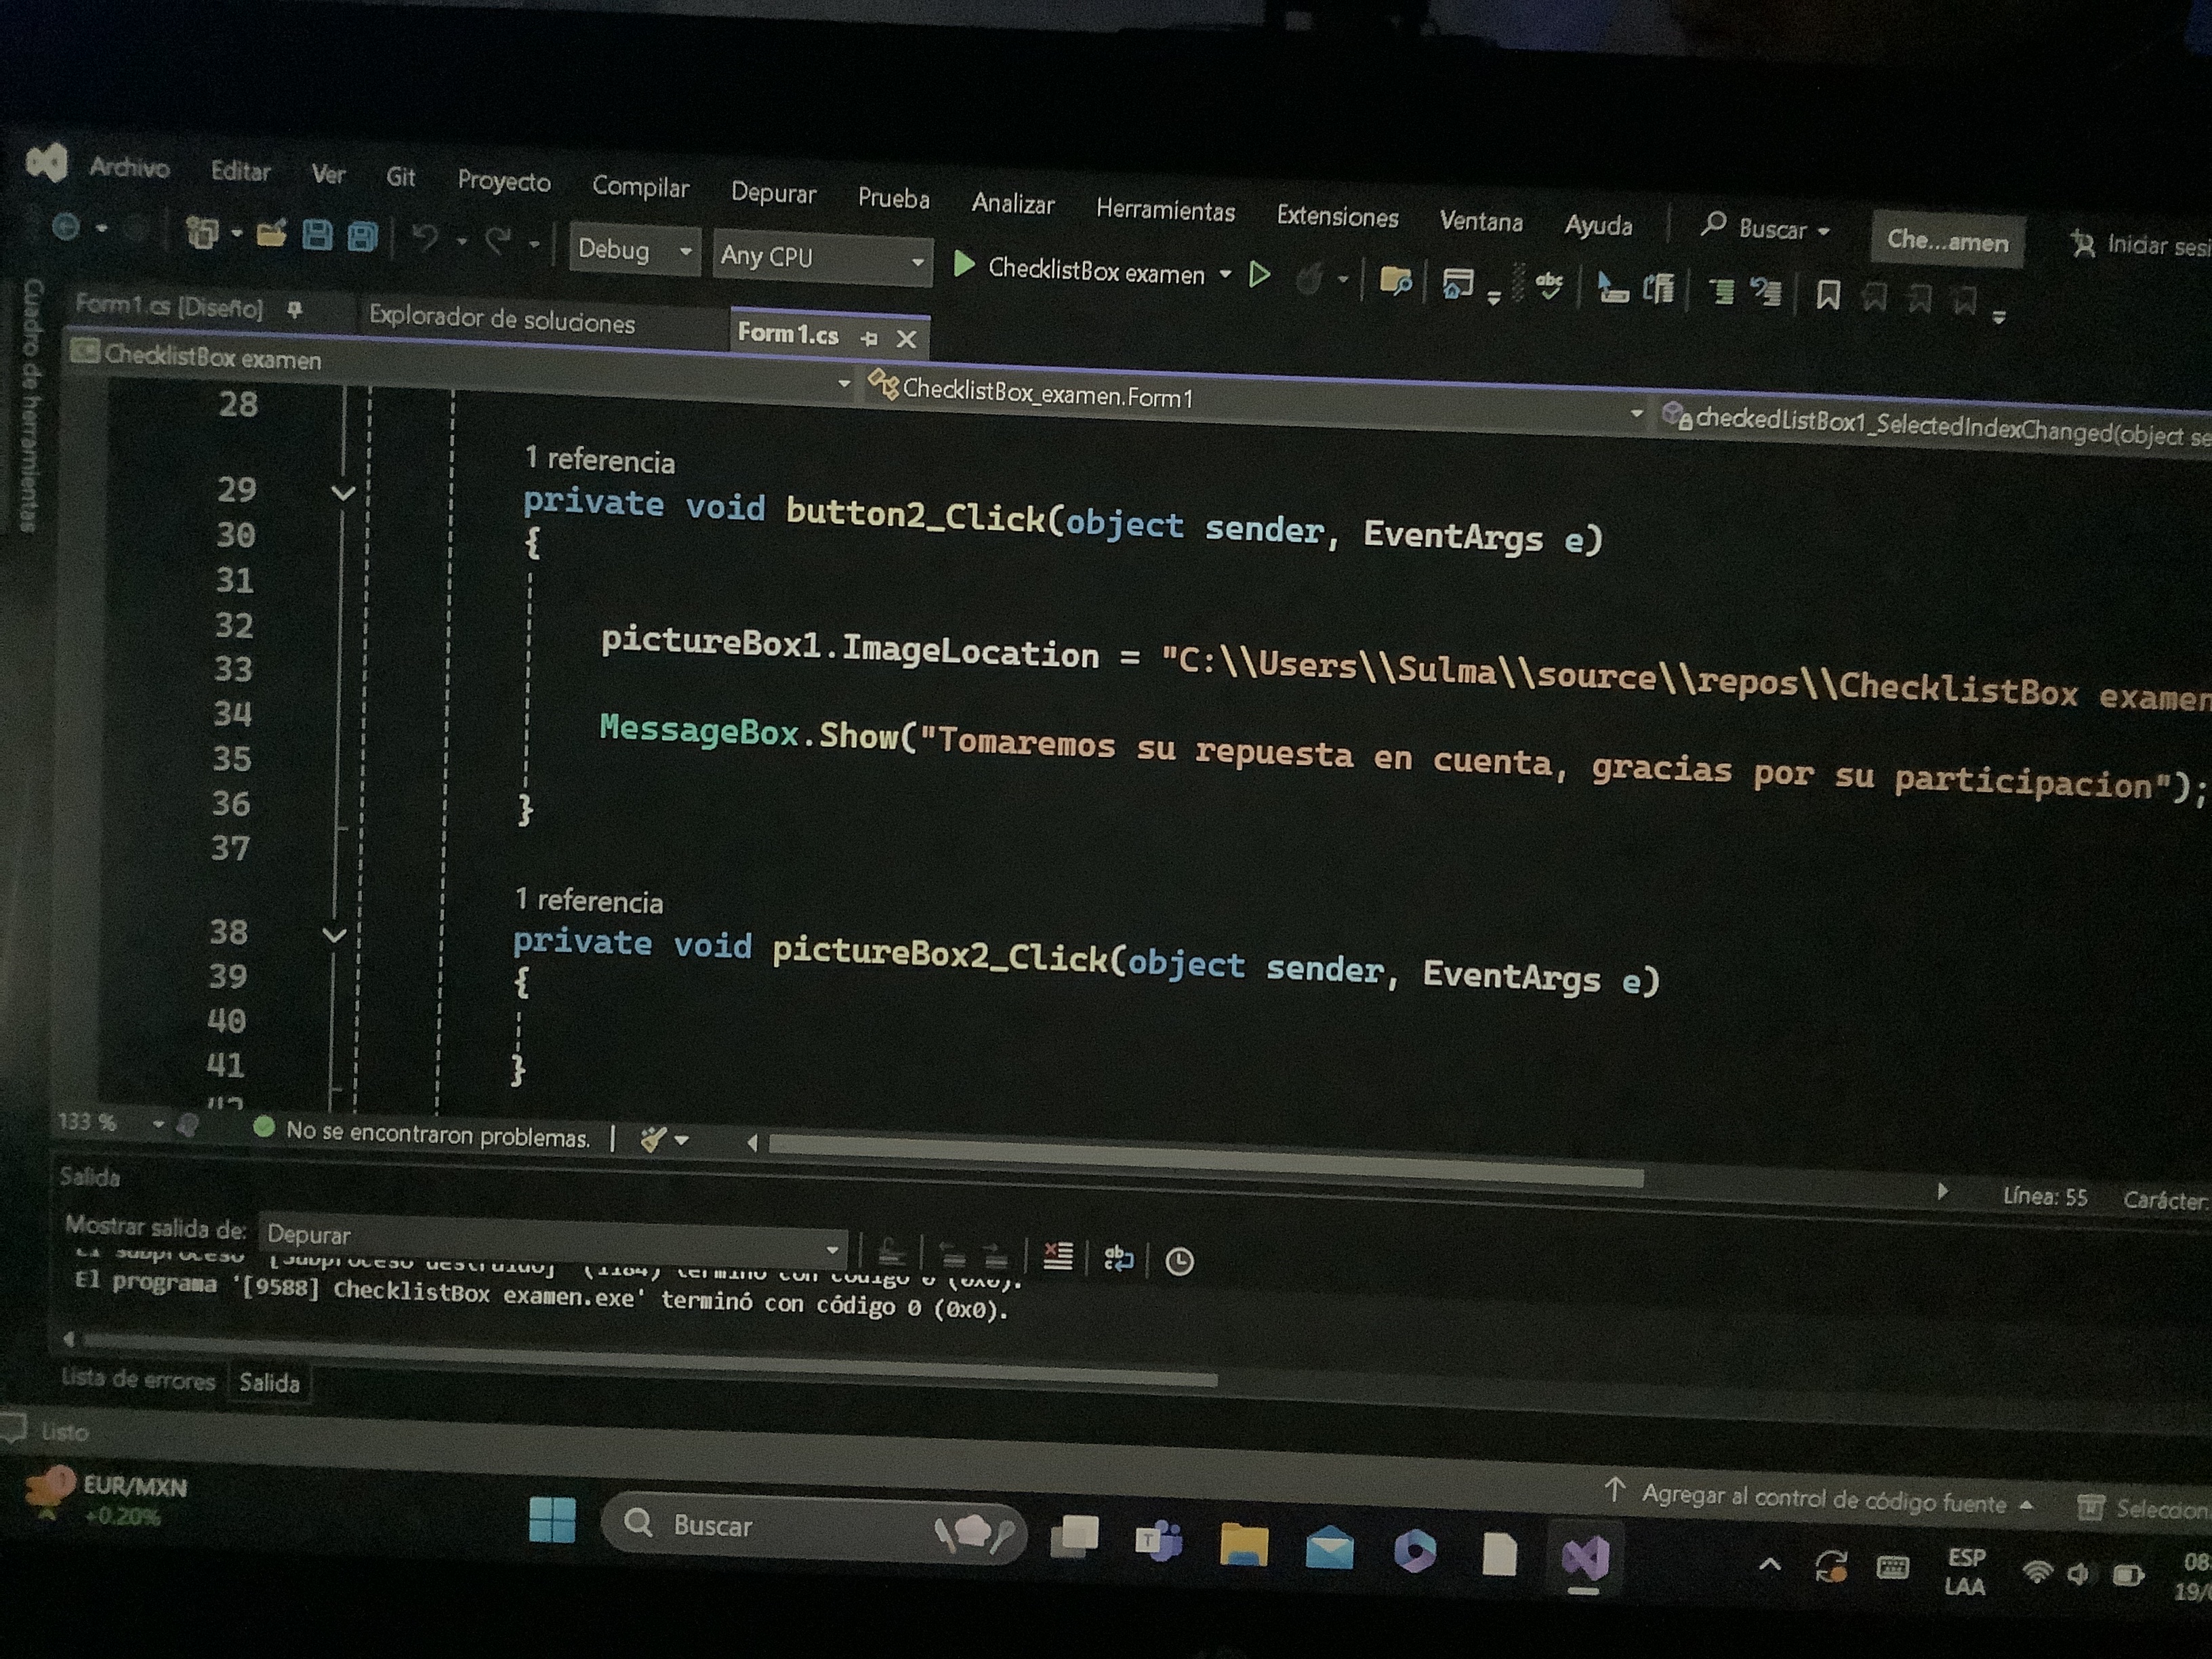Click Start Without Debugging outline arrow

click(x=1260, y=274)
